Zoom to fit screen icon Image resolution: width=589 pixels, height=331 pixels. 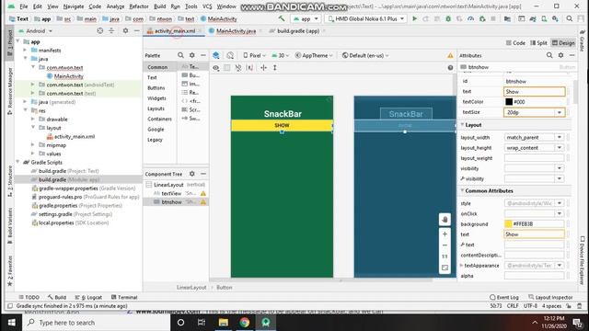coord(445,268)
